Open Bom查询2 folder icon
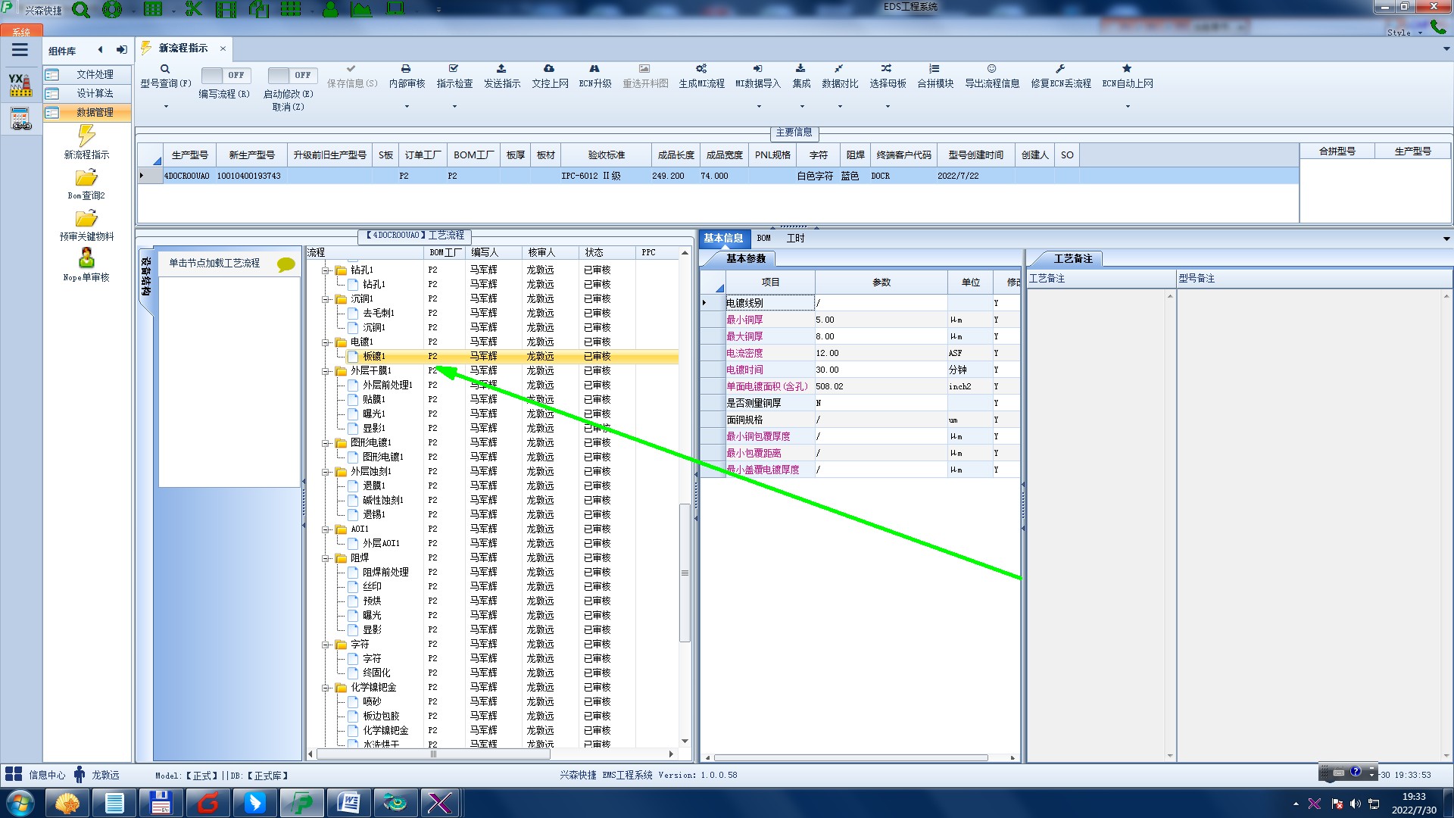This screenshot has width=1454, height=818. coord(86,178)
